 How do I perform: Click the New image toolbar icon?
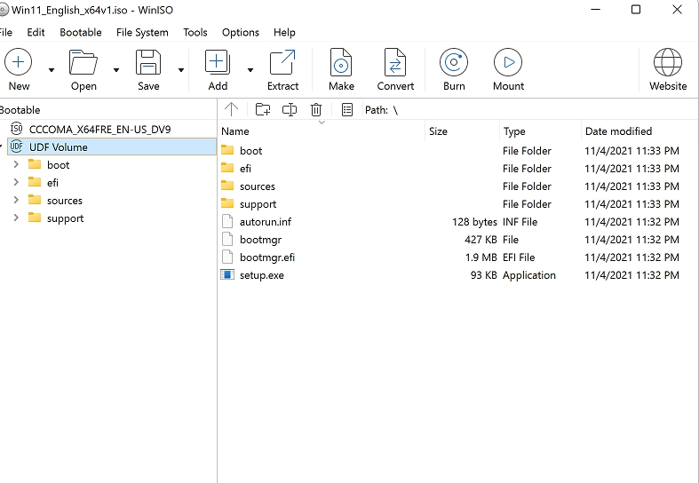[x=19, y=62]
